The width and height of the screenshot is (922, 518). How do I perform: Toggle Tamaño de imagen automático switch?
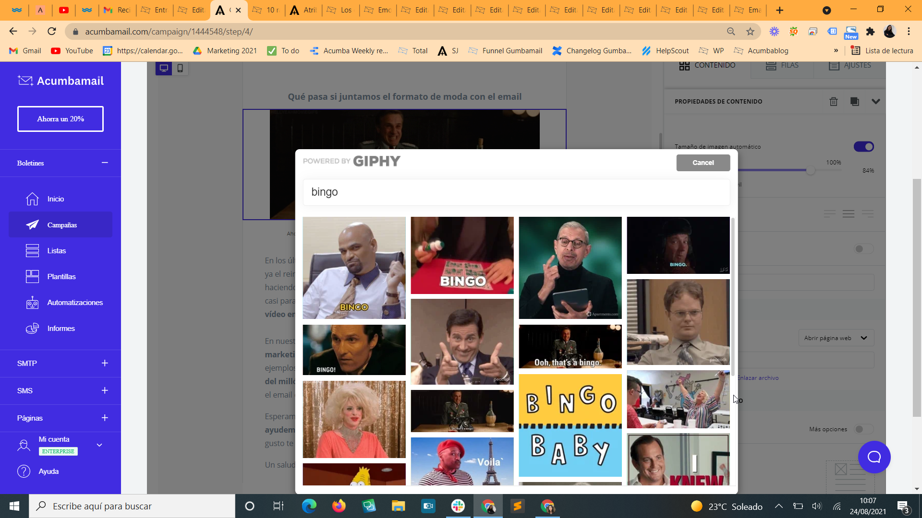(864, 147)
